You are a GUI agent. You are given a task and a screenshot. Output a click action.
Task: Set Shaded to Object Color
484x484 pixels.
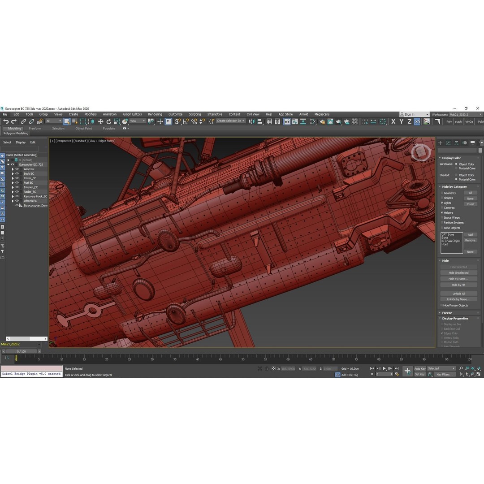tap(456, 175)
